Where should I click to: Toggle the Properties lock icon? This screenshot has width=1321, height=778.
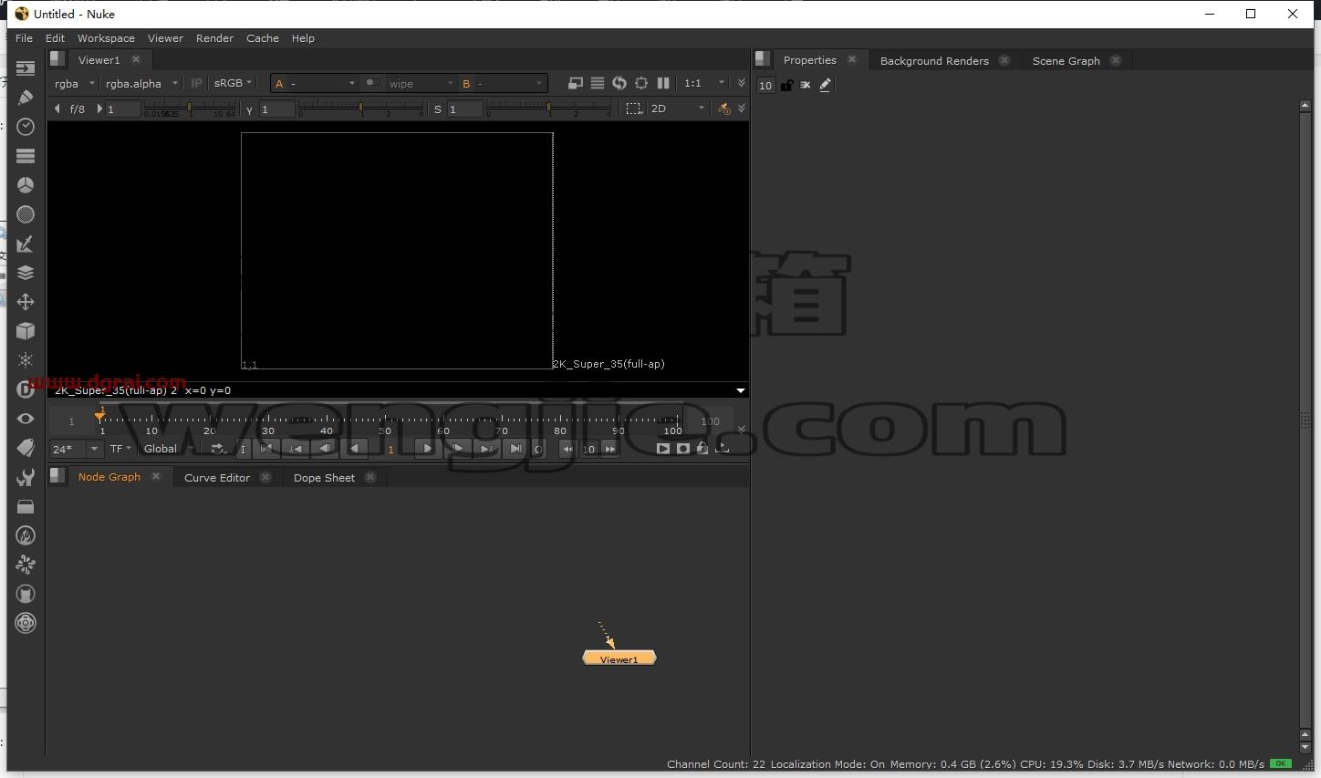click(x=786, y=85)
